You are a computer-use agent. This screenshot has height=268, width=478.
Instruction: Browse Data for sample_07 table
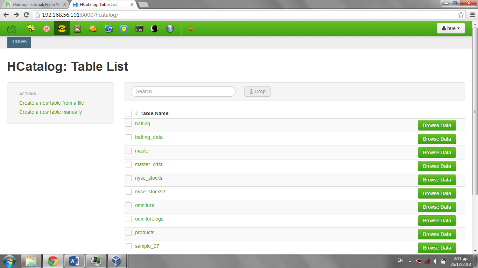point(437,248)
